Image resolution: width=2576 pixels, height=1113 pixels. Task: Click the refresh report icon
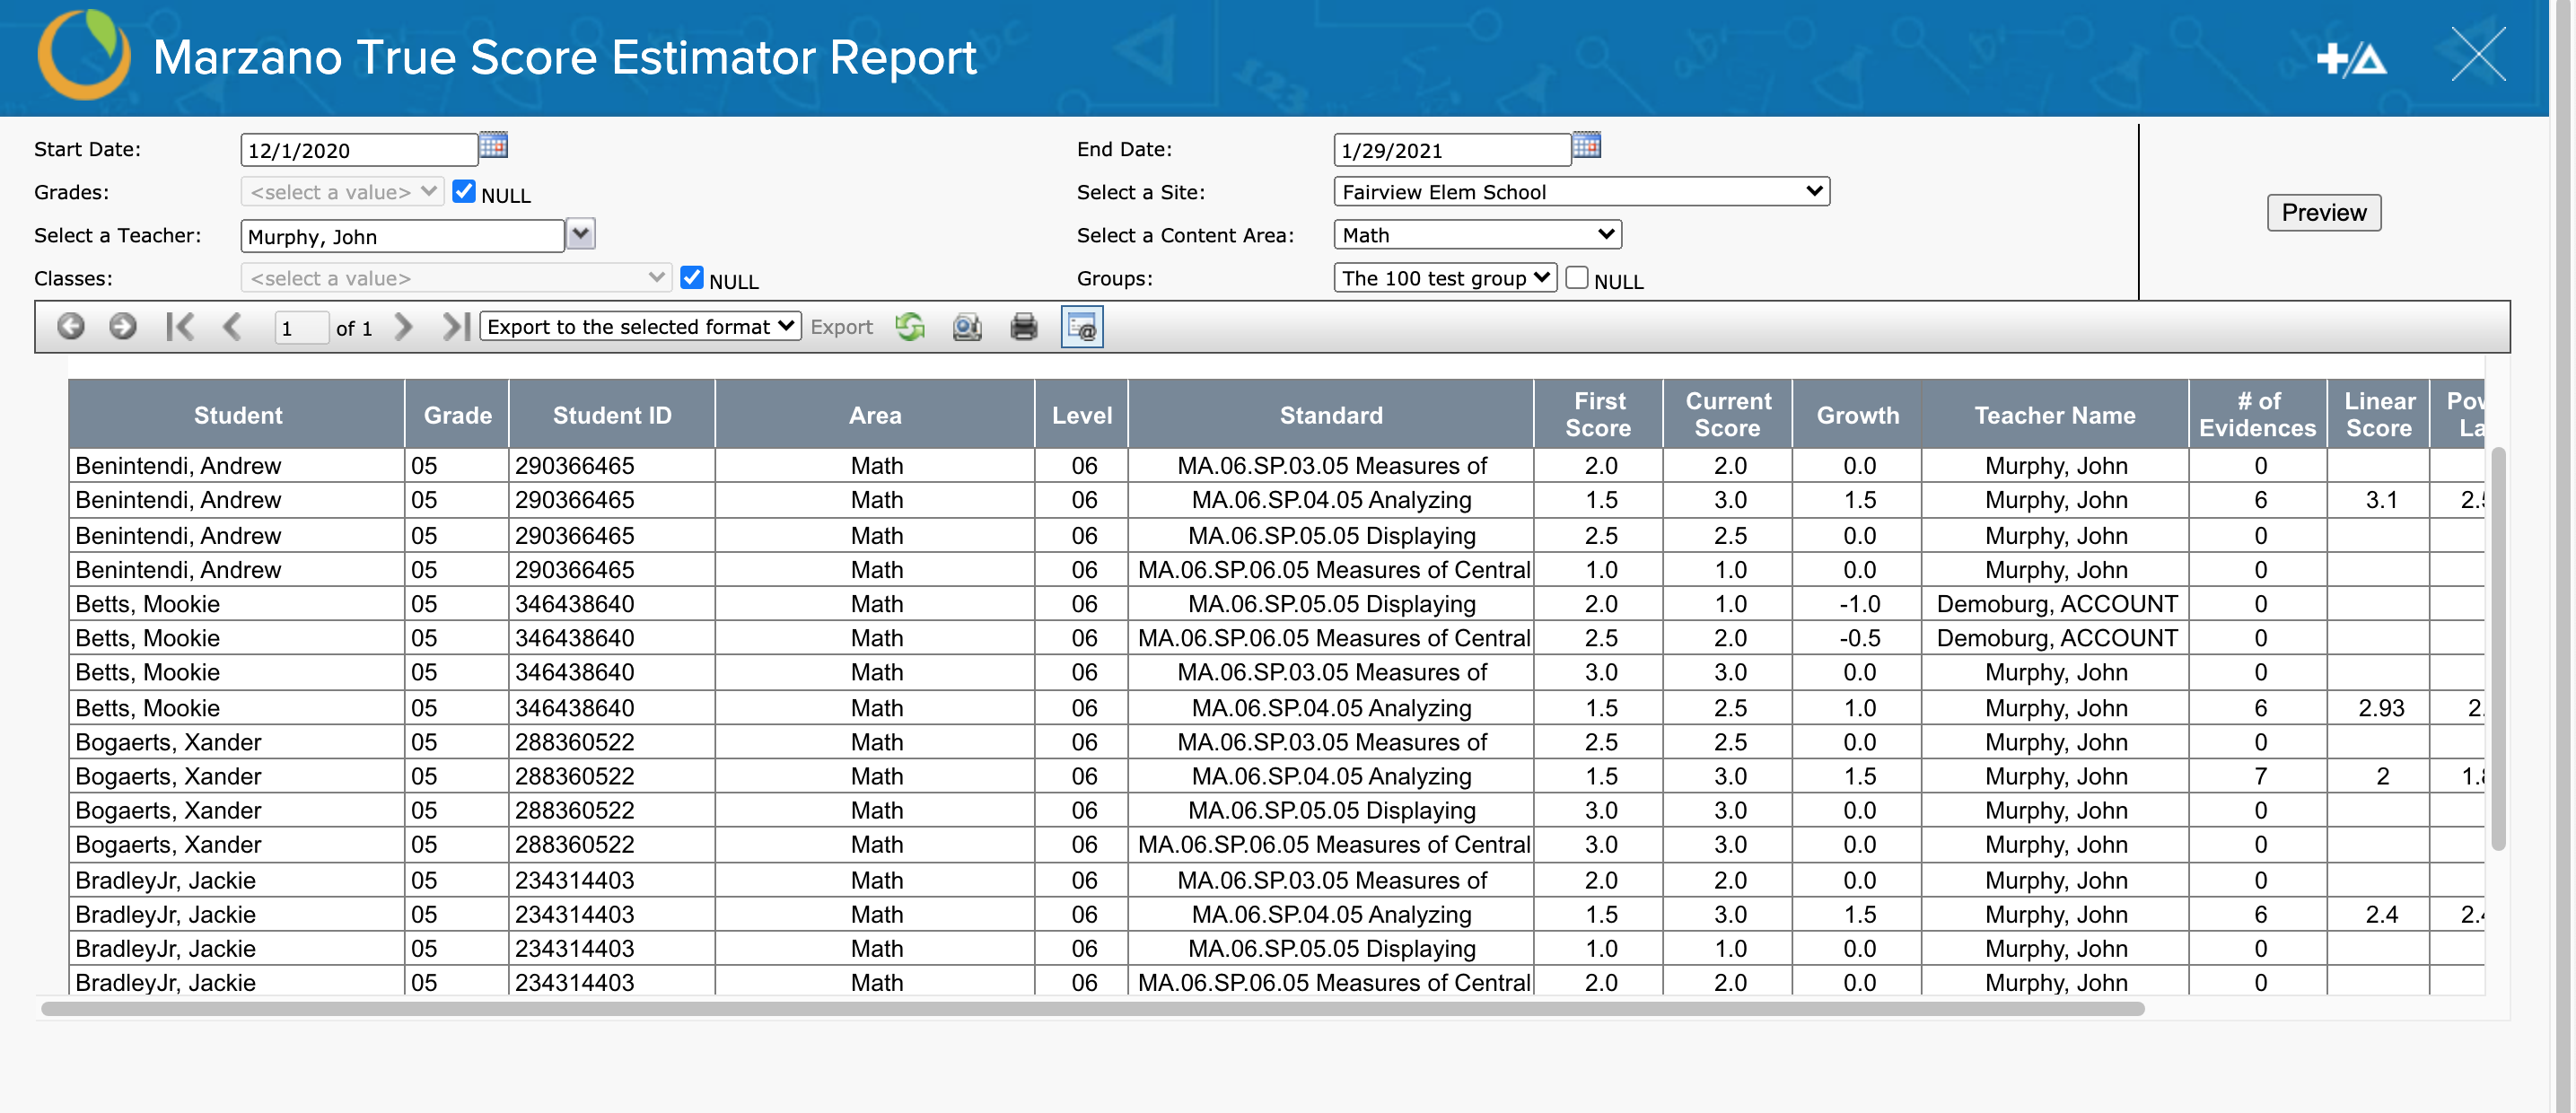(x=909, y=327)
